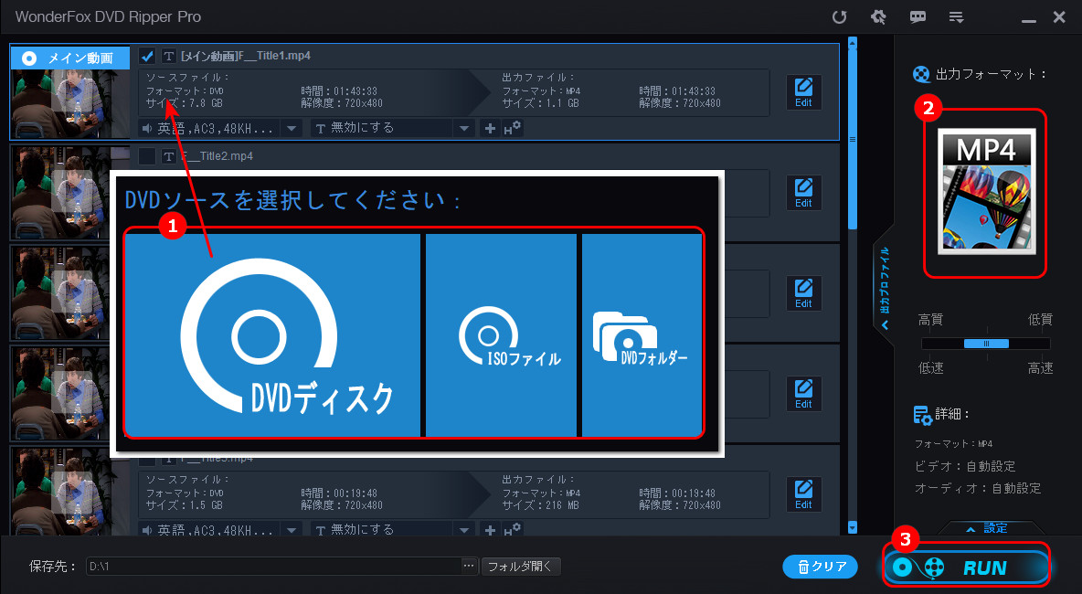Click the RUN button
Viewport: 1082px width, 594px height.
point(966,567)
